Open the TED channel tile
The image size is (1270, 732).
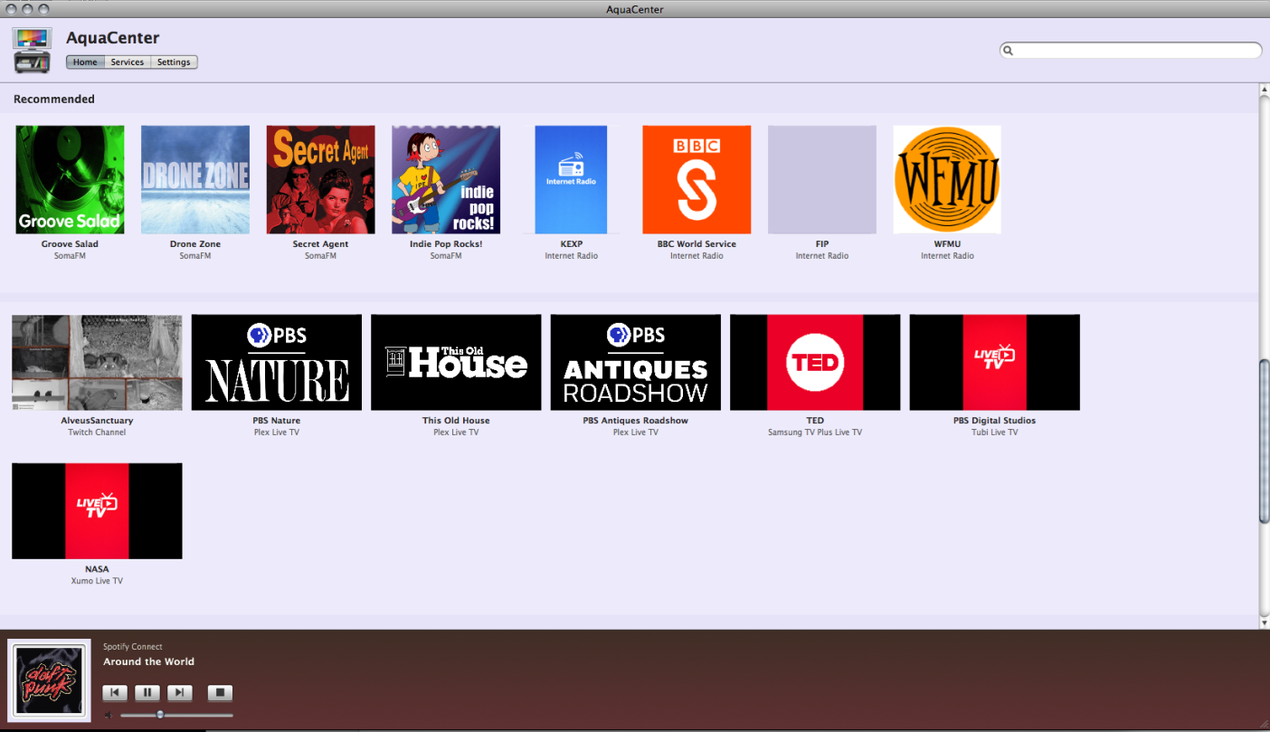pyautogui.click(x=815, y=363)
